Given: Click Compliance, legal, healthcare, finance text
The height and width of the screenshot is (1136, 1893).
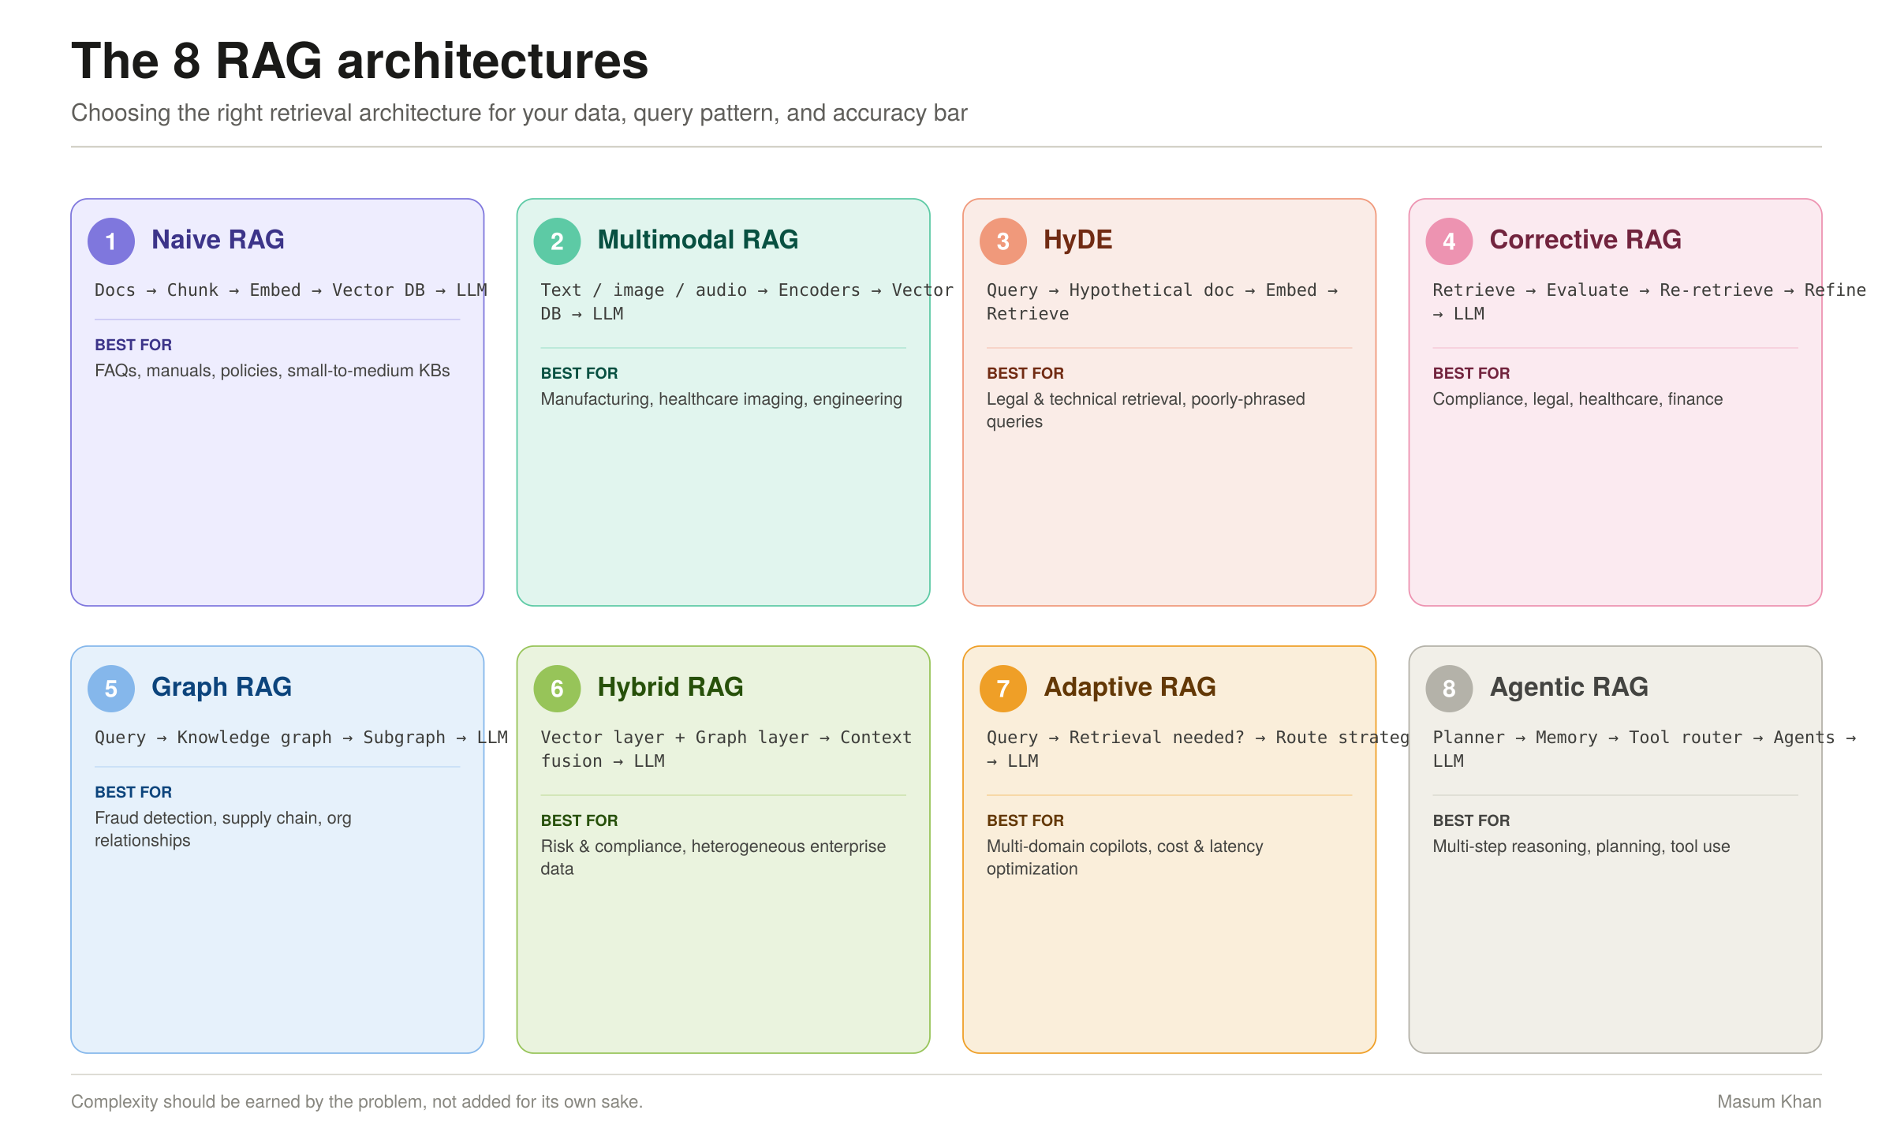Looking at the screenshot, I should pos(1577,399).
